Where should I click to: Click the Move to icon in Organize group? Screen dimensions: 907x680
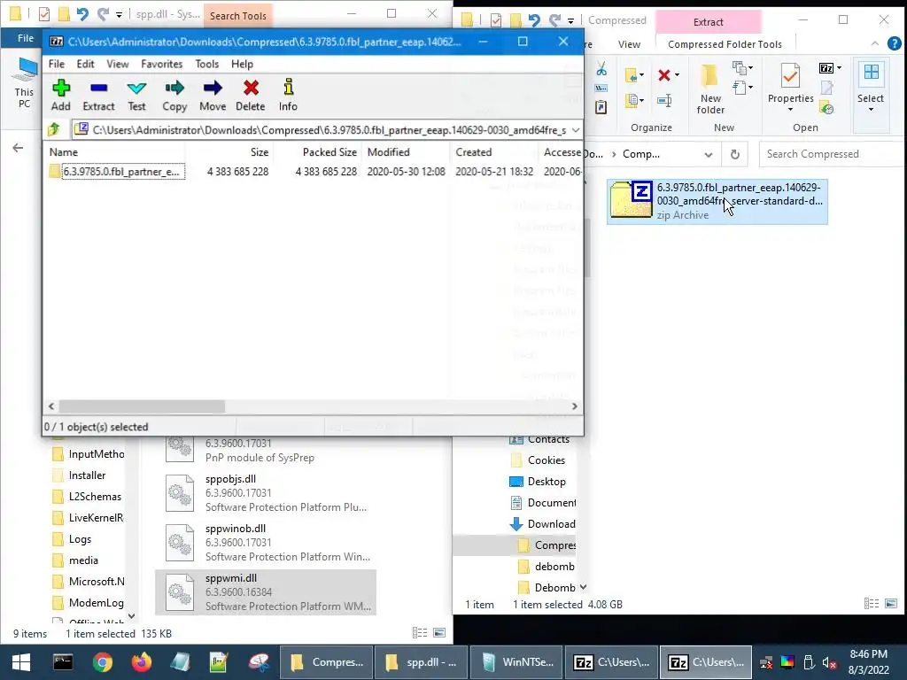point(634,75)
